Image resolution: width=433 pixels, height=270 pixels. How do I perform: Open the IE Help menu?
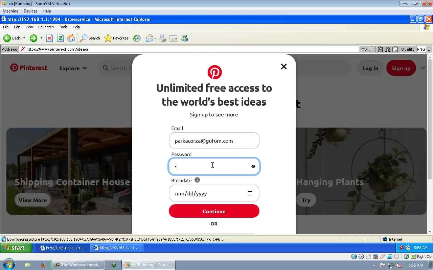click(x=76, y=27)
